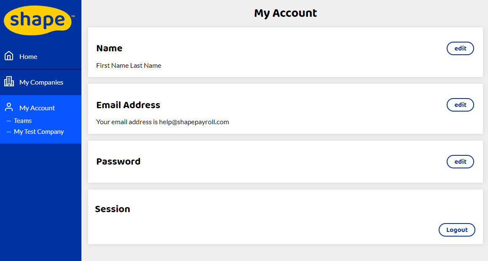Image resolution: width=488 pixels, height=261 pixels.
Task: Open Home in the sidebar
Action: [40, 56]
